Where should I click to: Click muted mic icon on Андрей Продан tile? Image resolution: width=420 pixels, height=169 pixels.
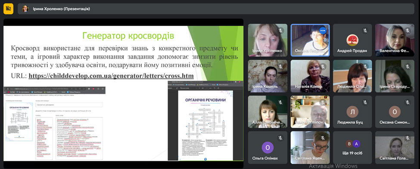click(365, 31)
